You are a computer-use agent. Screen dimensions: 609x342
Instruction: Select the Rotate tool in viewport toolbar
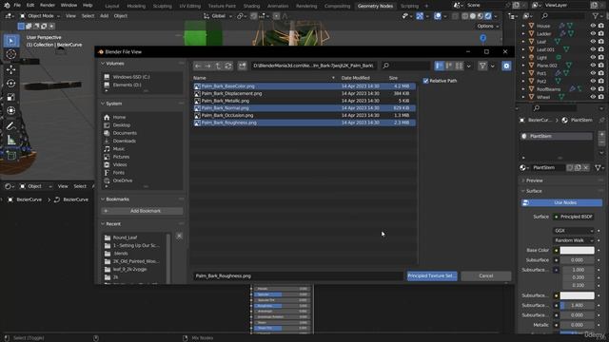(11, 84)
